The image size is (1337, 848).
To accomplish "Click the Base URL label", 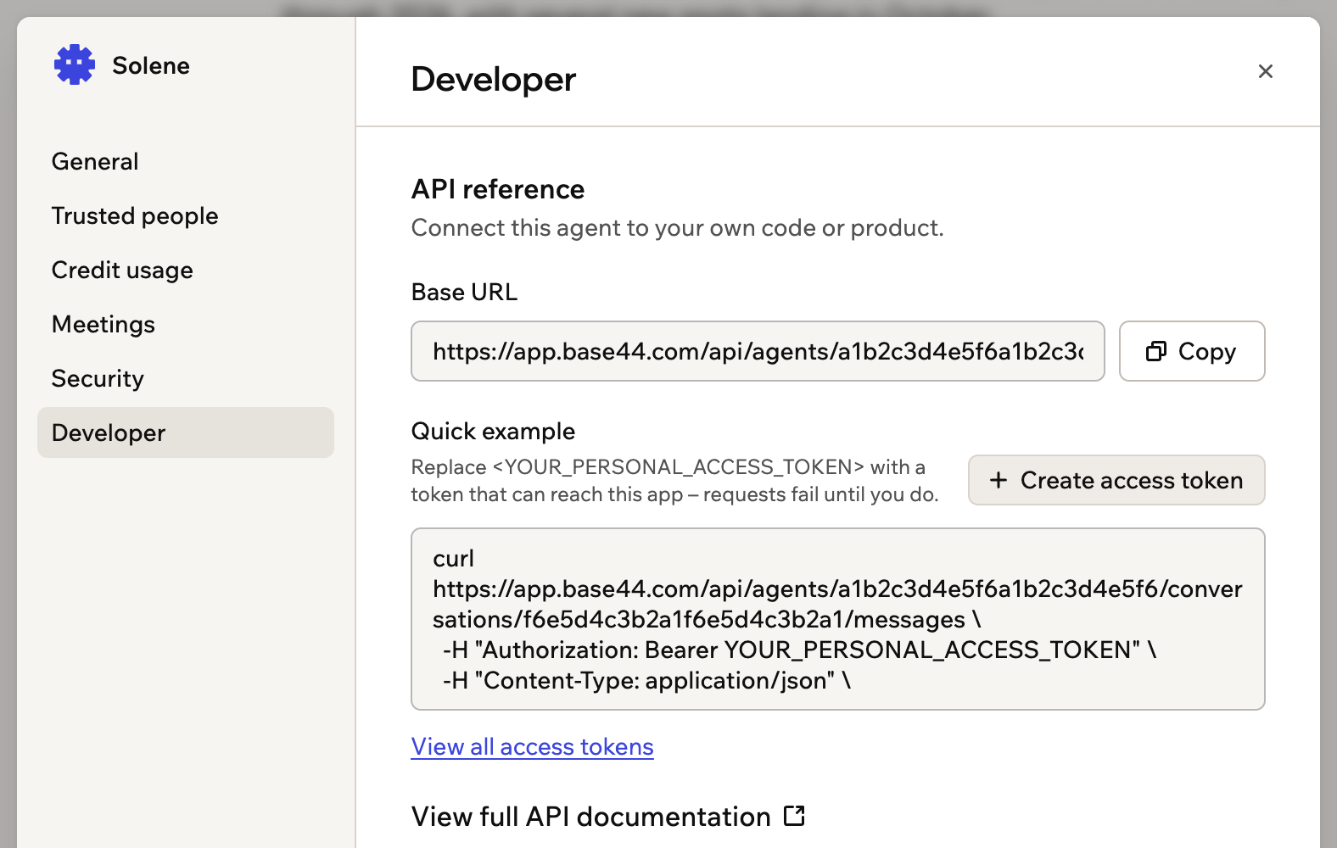I will (x=464, y=292).
